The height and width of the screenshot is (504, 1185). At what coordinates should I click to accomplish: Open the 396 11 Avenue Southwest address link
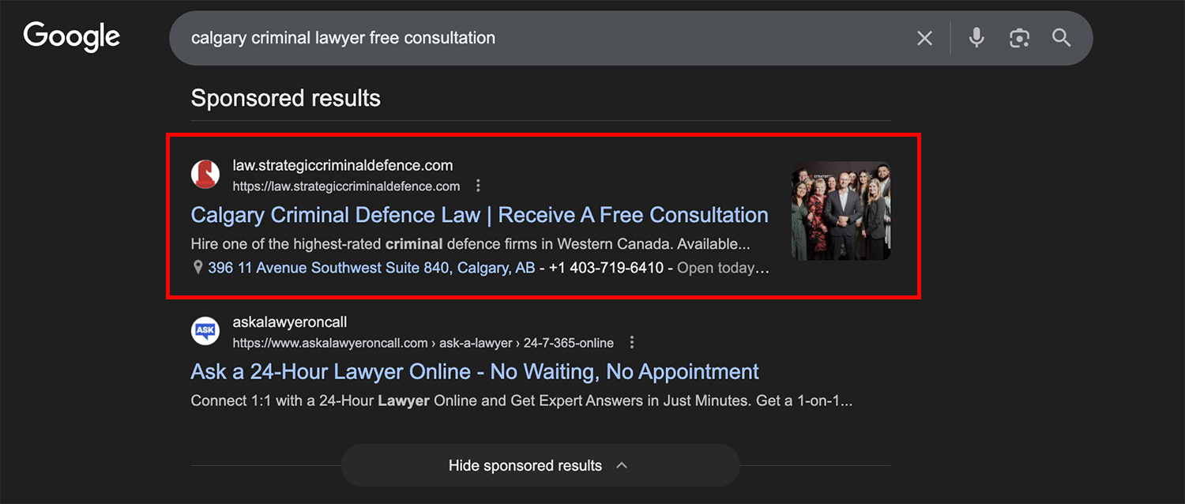[x=371, y=268]
